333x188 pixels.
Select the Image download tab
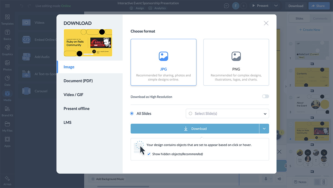(90, 67)
